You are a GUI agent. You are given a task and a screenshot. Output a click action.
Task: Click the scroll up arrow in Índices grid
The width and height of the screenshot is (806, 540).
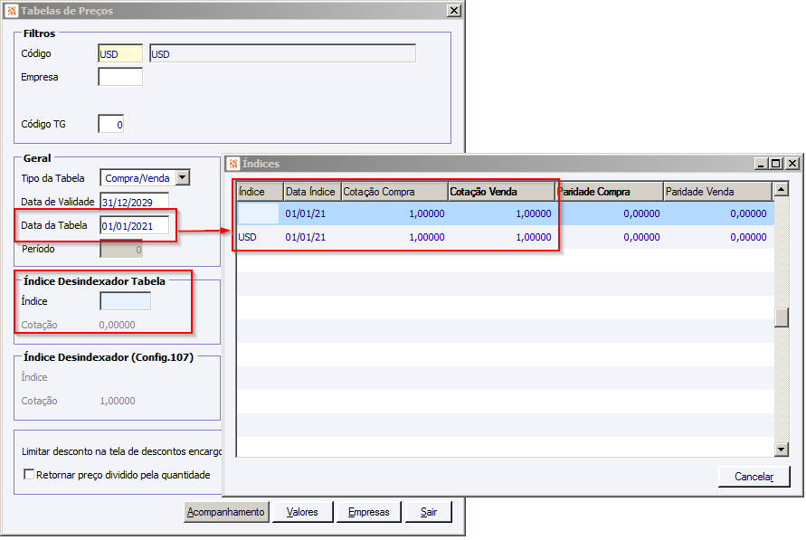[782, 190]
